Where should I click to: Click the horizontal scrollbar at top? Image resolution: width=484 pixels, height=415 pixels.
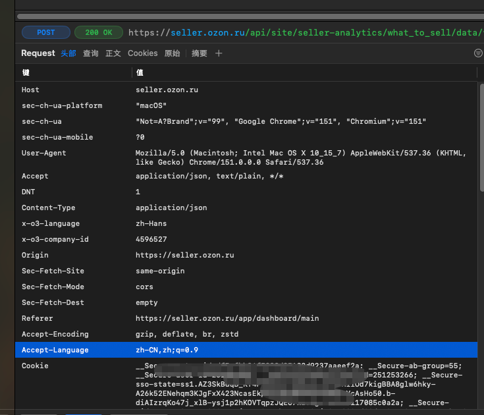[x=250, y=16]
